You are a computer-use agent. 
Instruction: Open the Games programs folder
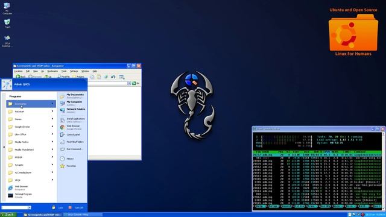(x=31, y=119)
